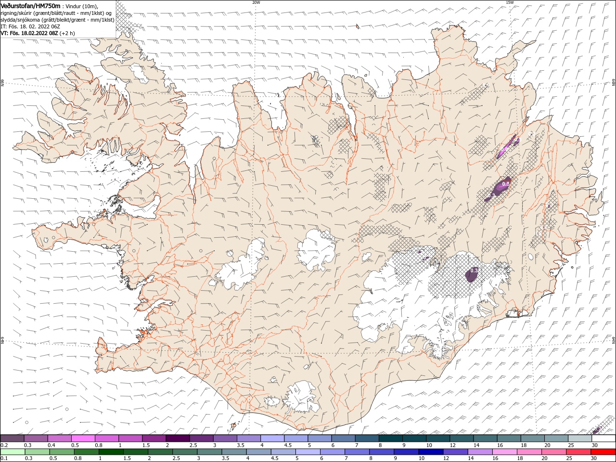Click the pink precipitation streak in the northeast

click(508, 147)
